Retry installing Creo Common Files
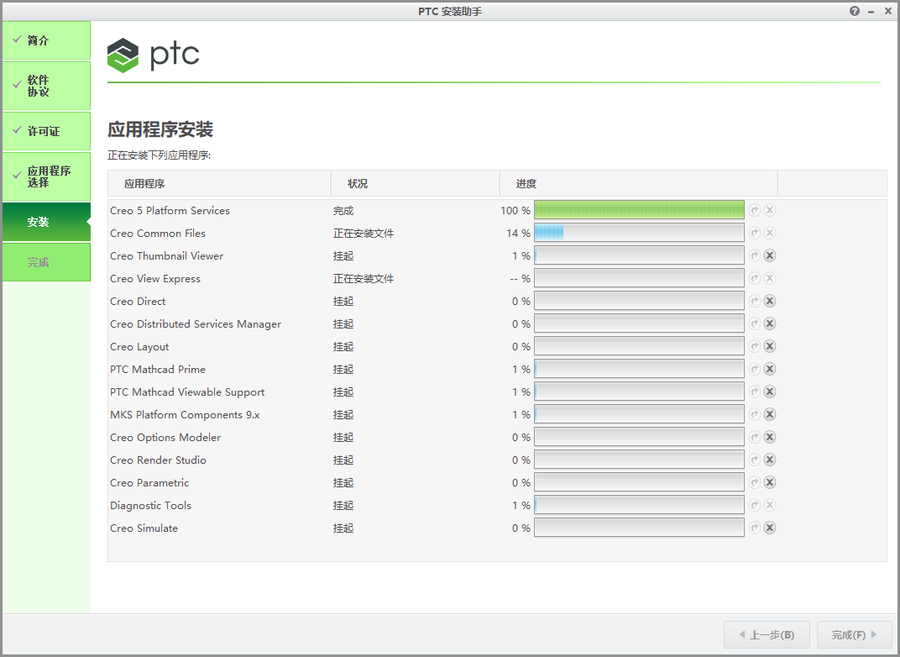900x657 pixels. [x=755, y=233]
